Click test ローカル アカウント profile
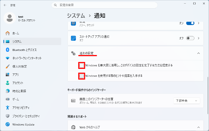The height and width of the screenshot is (131, 209). 20,18
